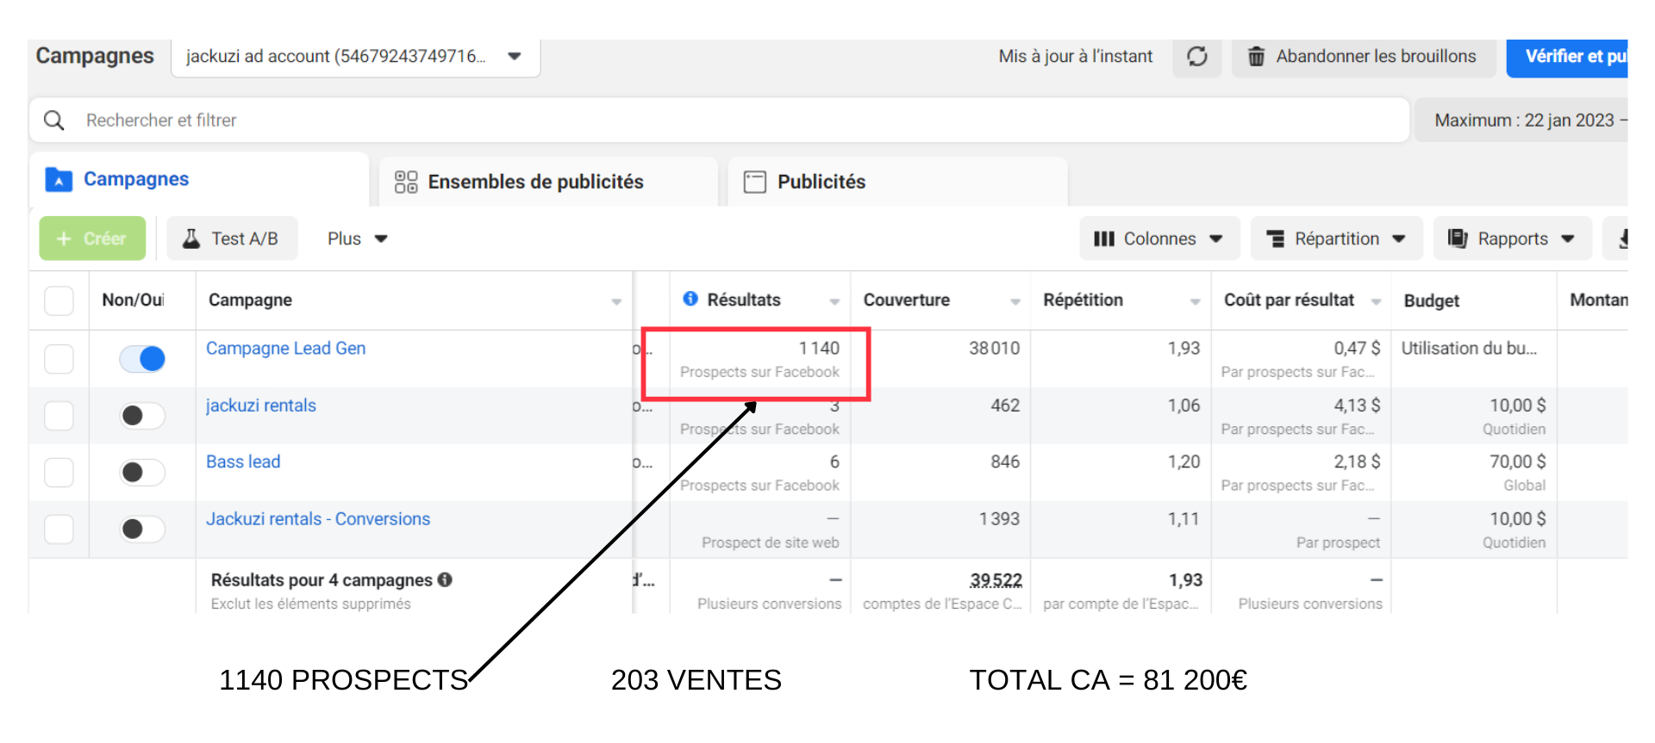This screenshot has height=743, width=1655.
Task: Expand the Plus menu
Action: coord(357,238)
